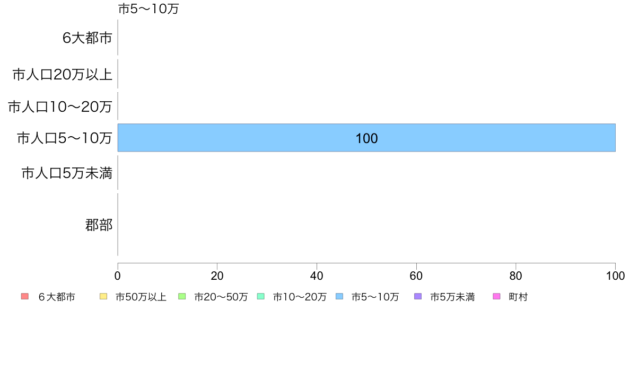The width and height of the screenshot is (630, 390).
Task: Click the 郡部 category label
Action: click(99, 225)
